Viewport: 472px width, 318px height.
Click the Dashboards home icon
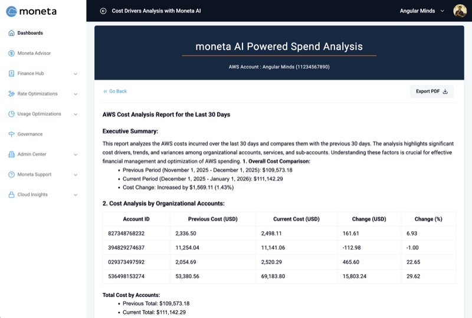point(11,33)
